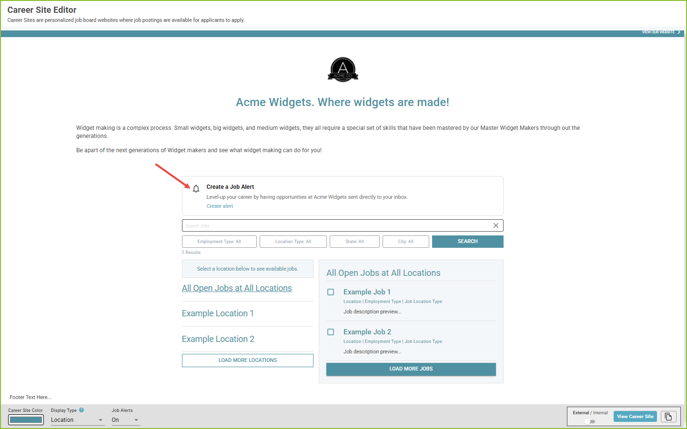Toggle the External / Internal switch
687x429 pixels.
click(x=590, y=421)
